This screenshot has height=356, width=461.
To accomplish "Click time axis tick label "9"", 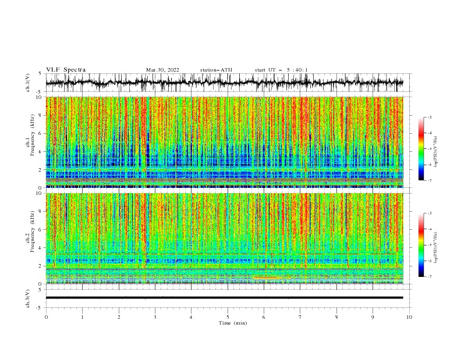I will pyautogui.click(x=373, y=317).
